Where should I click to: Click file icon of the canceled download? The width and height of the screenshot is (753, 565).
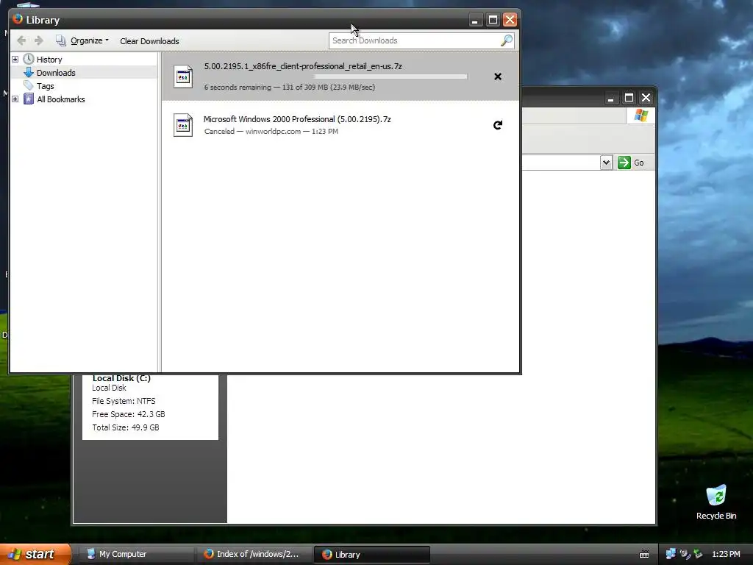coord(183,125)
